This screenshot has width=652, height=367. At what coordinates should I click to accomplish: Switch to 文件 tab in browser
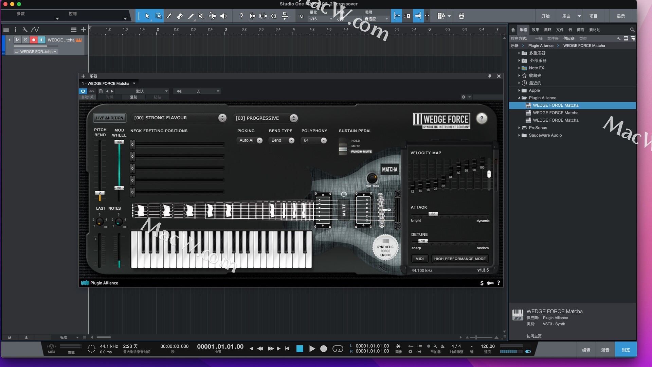[560, 30]
